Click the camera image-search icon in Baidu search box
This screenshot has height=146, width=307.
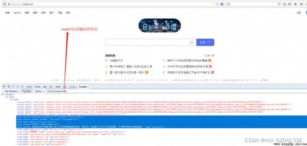(191, 42)
